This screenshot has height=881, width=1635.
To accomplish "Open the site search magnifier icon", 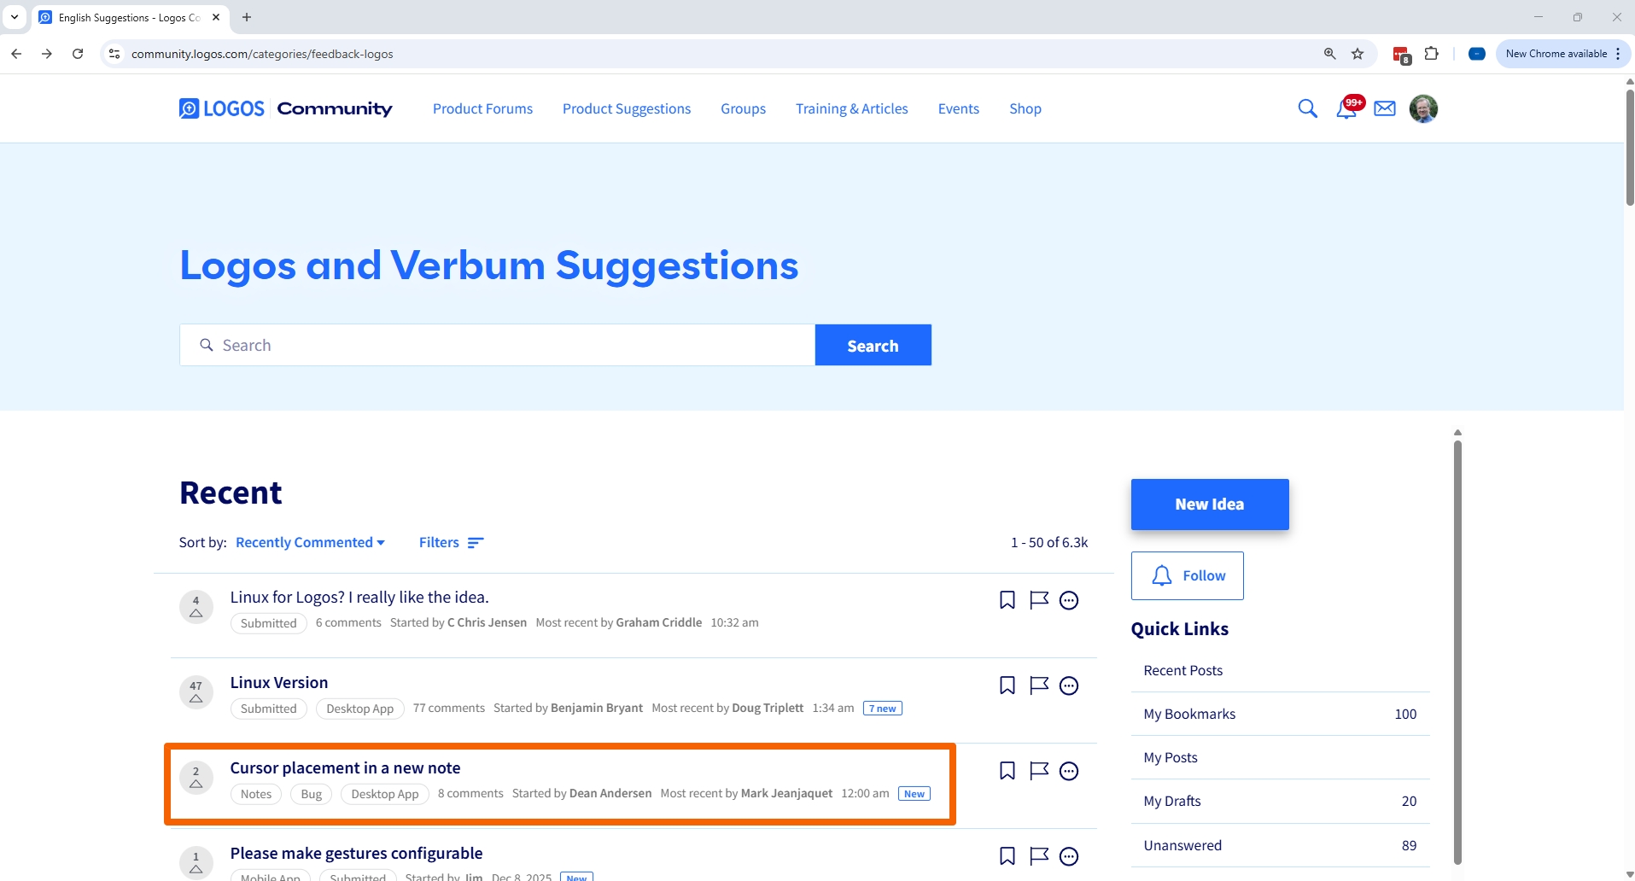I will (x=1307, y=108).
